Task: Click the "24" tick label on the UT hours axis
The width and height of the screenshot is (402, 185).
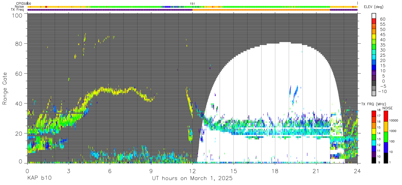Action: 357,171
